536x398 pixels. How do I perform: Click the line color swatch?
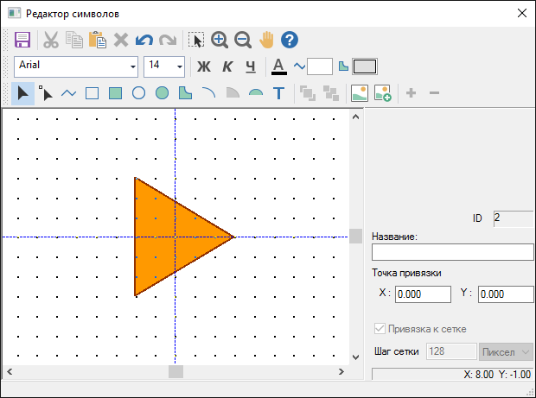[320, 66]
